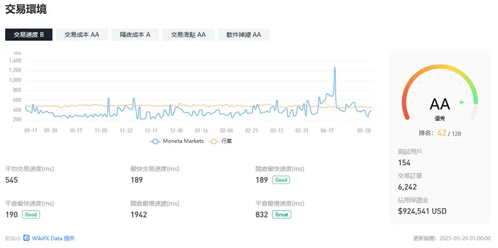The height and width of the screenshot is (248, 498).
Task: Click the average speed value 545
Action: 12,180
